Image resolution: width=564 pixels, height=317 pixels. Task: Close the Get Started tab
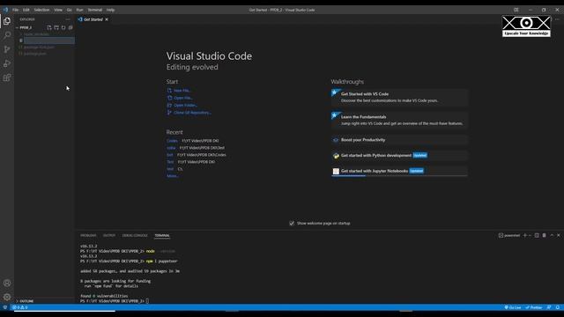point(107,19)
